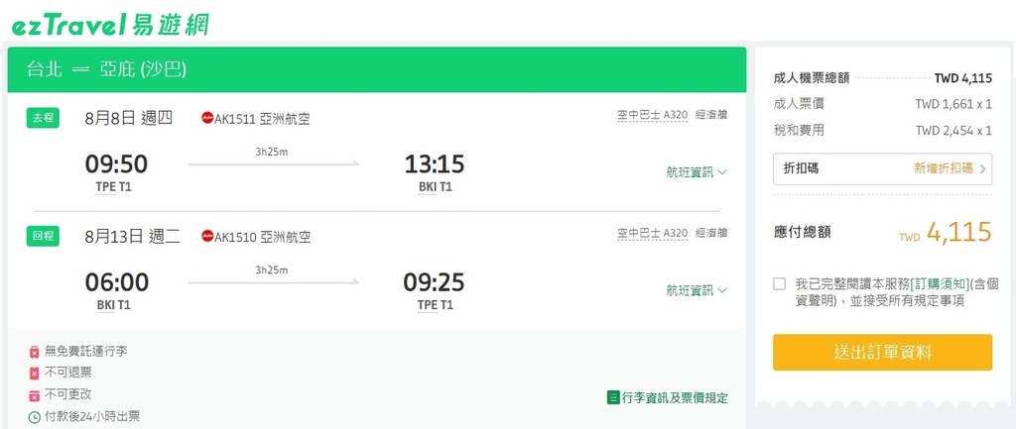Tick the 我已完整閱讀本服務 agreement checkbox
This screenshot has width=1016, height=429.
click(780, 283)
